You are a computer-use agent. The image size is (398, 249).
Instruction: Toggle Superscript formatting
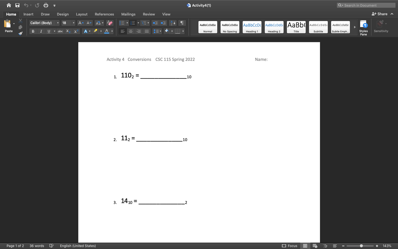click(x=76, y=31)
